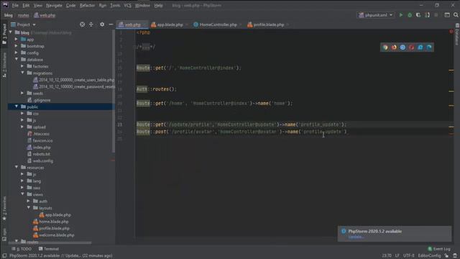Click the line:column position in status bar
Viewport: 460px width, 259px height.
(x=387, y=256)
